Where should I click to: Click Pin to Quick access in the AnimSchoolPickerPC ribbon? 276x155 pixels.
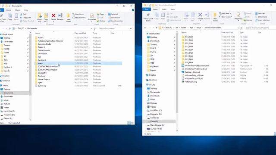tap(148, 17)
